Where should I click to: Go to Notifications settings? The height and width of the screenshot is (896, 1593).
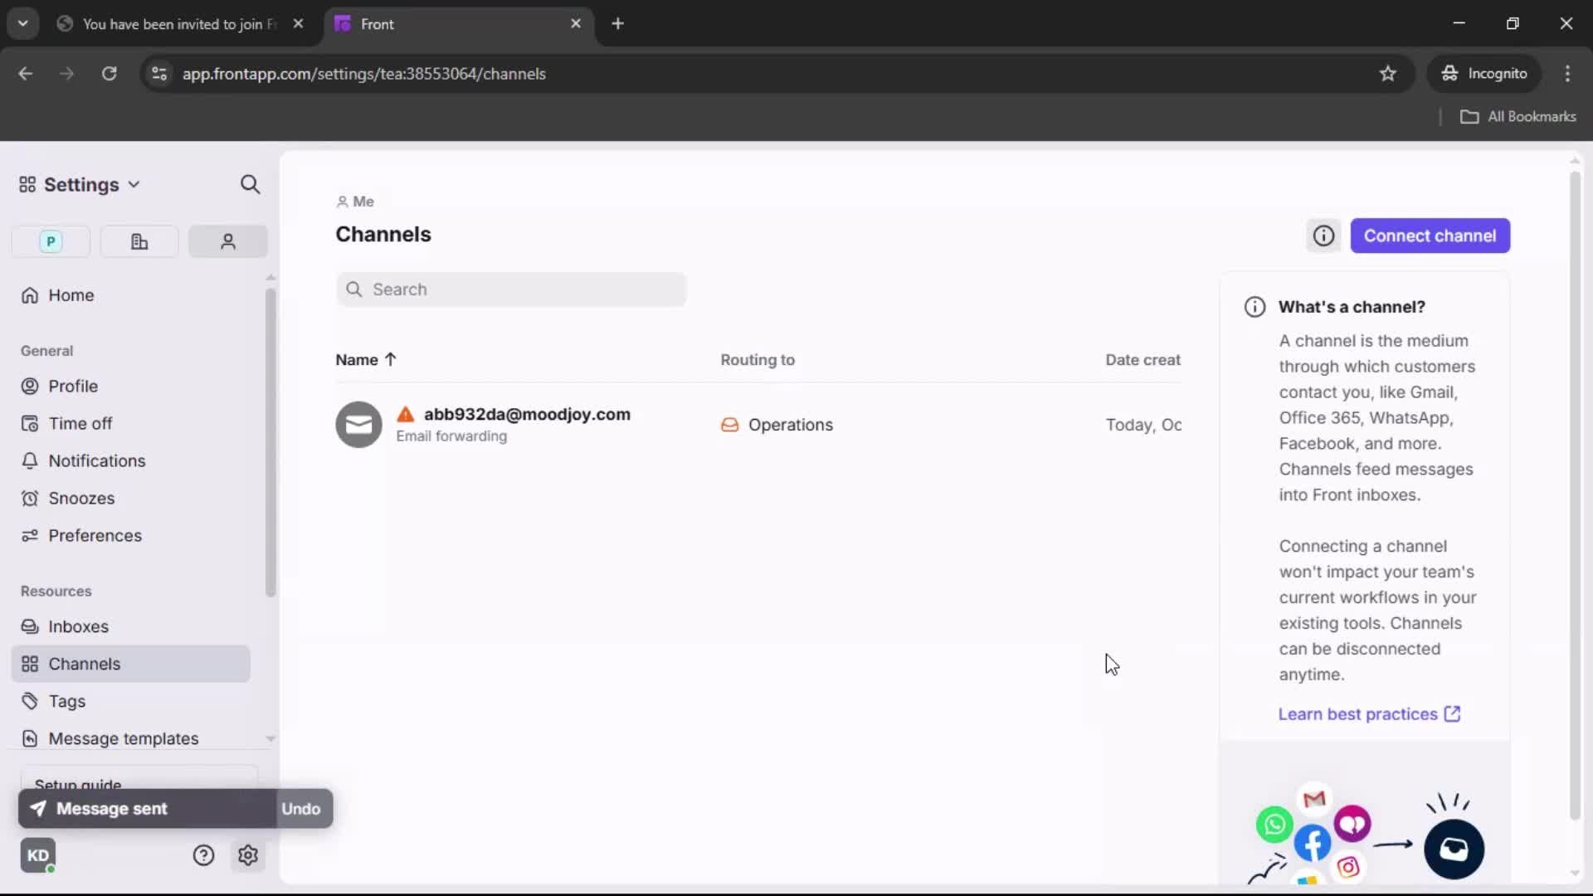point(96,460)
